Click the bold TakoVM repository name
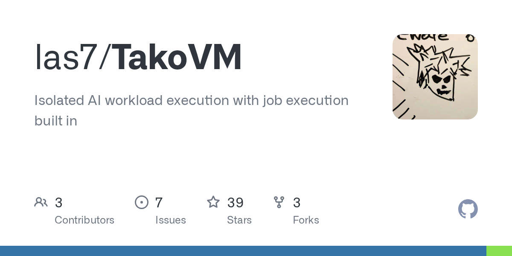 177,57
